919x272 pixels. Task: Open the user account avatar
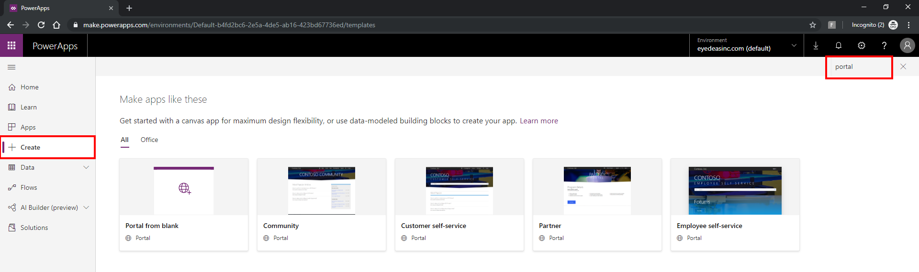tap(907, 45)
